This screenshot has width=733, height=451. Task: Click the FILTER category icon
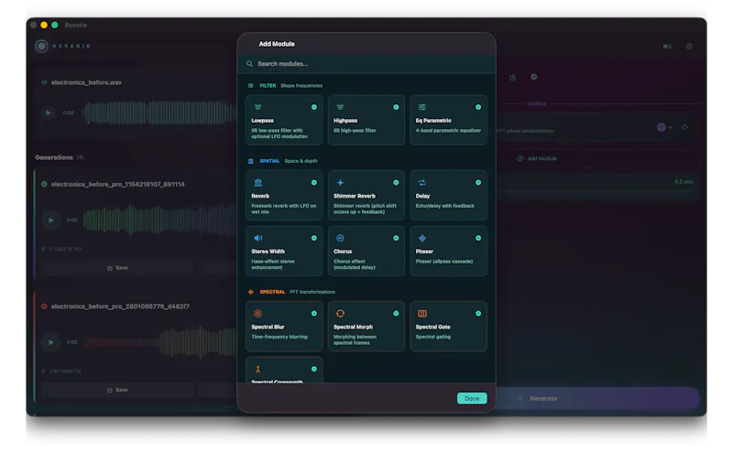click(x=250, y=85)
